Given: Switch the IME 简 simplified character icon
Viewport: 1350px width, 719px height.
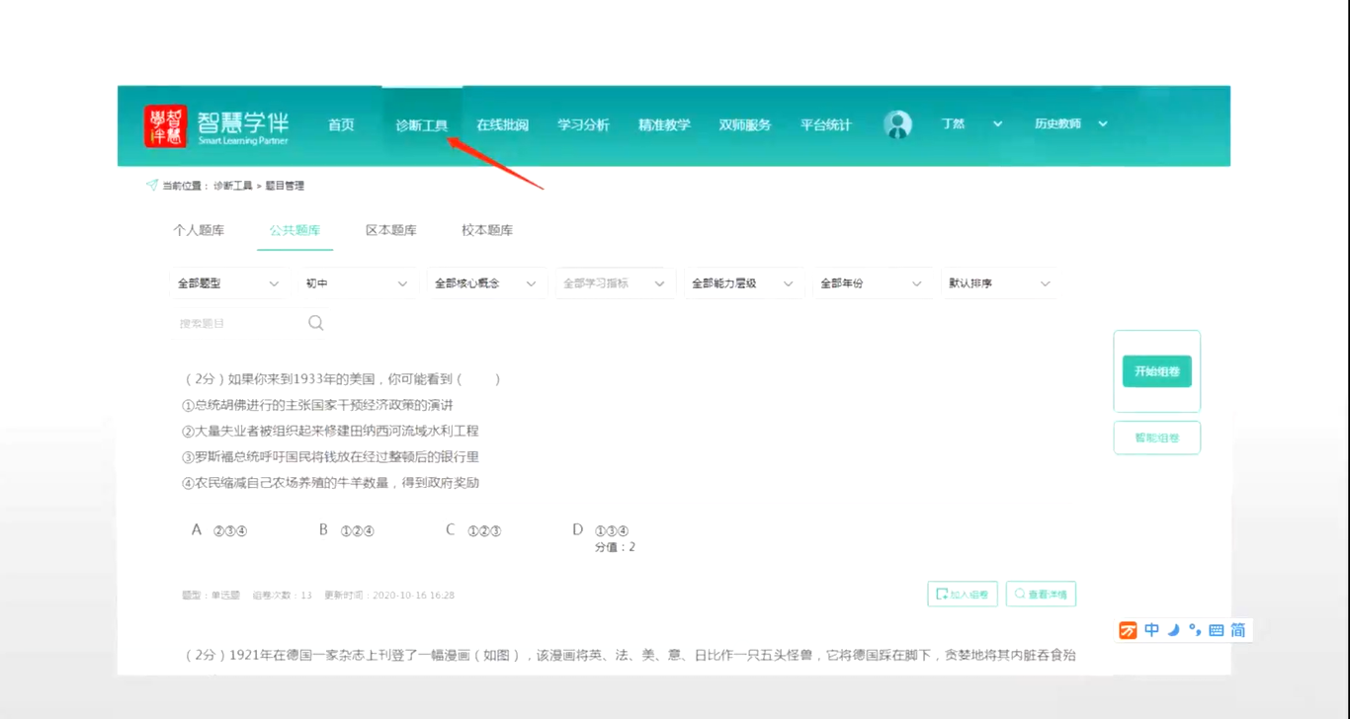Looking at the screenshot, I should click(x=1237, y=630).
